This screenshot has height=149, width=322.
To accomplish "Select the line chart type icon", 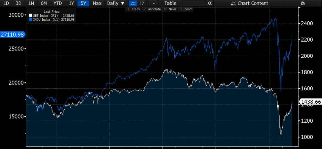I will (133, 3).
